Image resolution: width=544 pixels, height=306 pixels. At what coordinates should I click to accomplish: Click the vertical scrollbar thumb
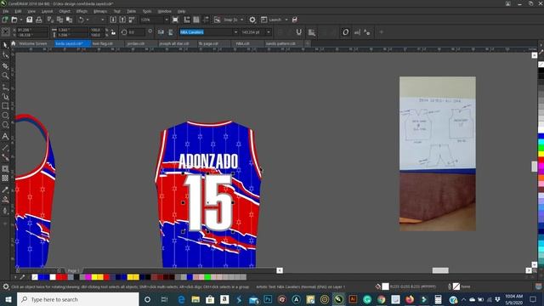535,167
